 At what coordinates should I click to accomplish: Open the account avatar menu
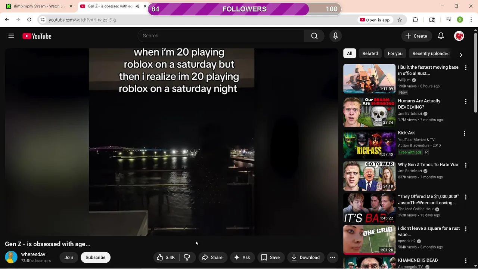[459, 36]
